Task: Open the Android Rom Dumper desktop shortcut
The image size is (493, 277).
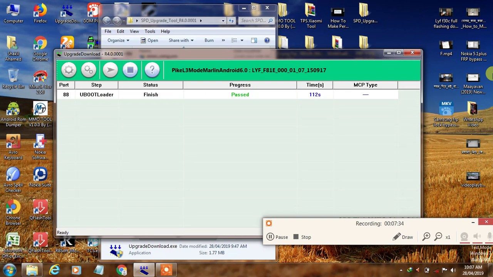Action: point(13,115)
